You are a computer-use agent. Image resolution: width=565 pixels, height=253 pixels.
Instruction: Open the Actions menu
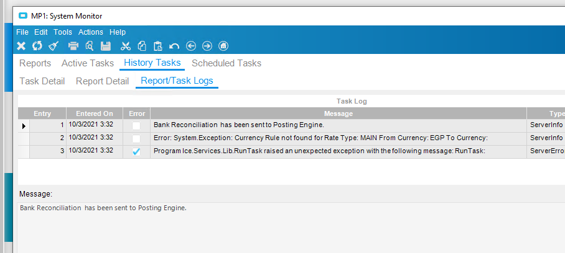pyautogui.click(x=91, y=32)
